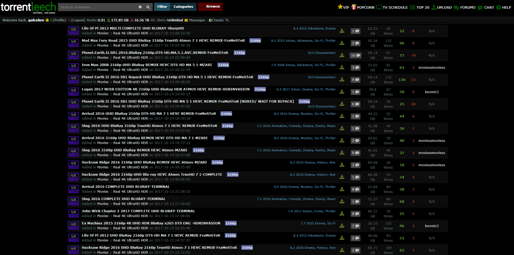This screenshot has height=255, width=514.
Task: Open Hacksaw Ridge Blu-ray HEVC 1-COMPLETE title
Action: [152, 175]
